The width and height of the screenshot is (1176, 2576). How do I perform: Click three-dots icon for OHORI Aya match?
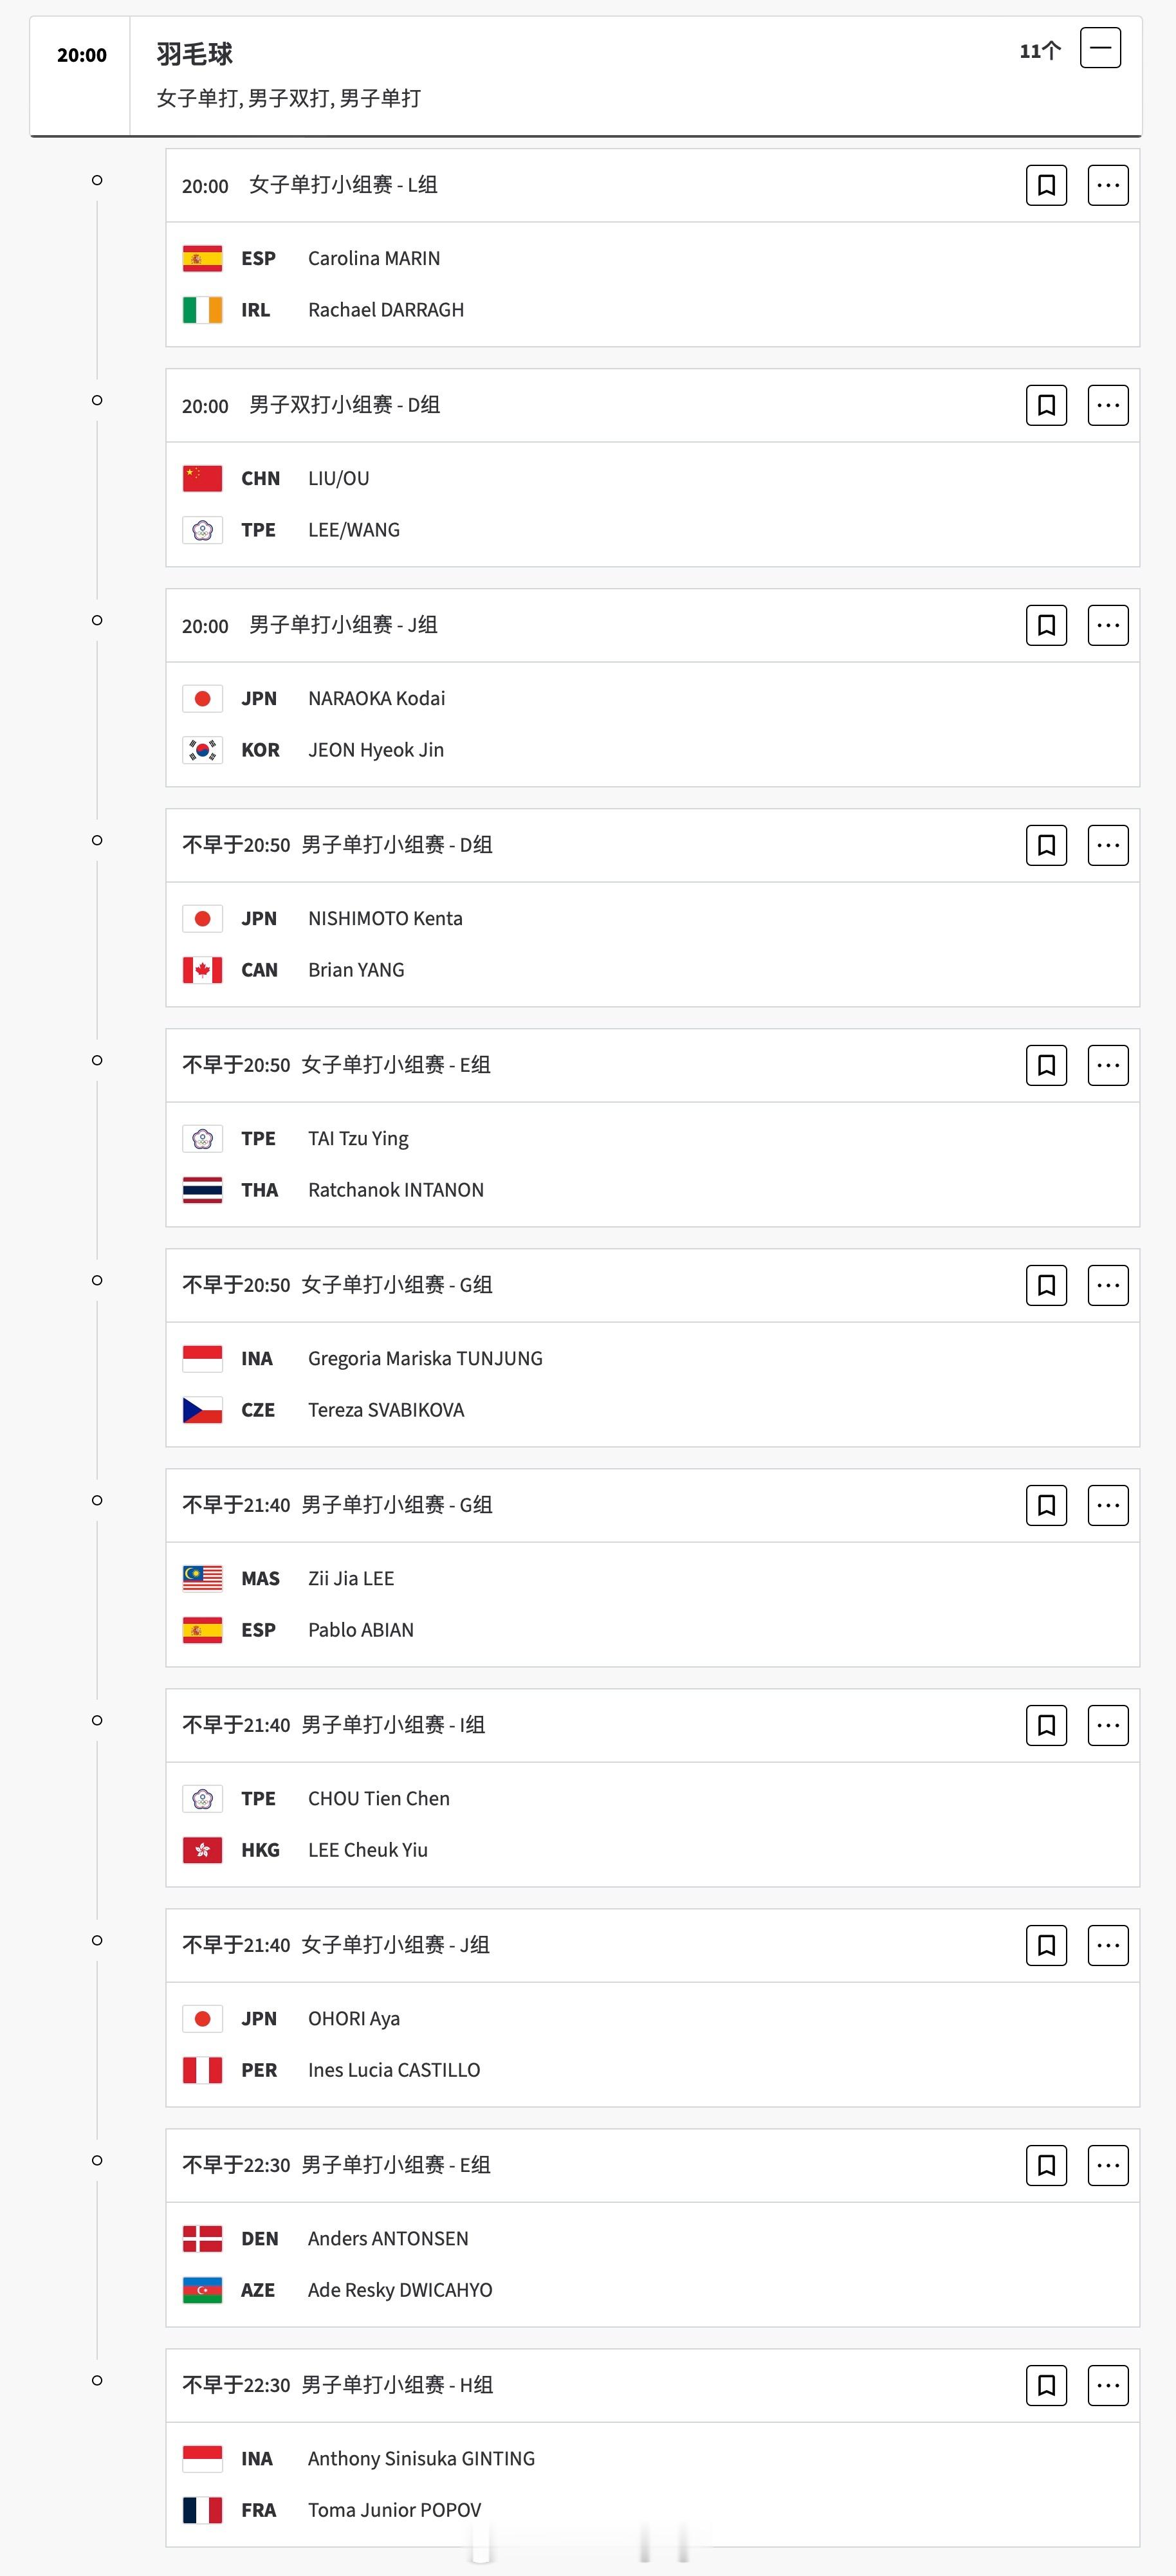(1108, 1945)
